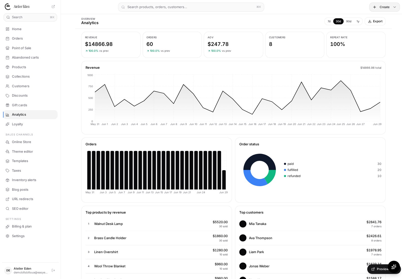This screenshot has height=279, width=402.
Task: Click the Export button
Action: pos(375,21)
